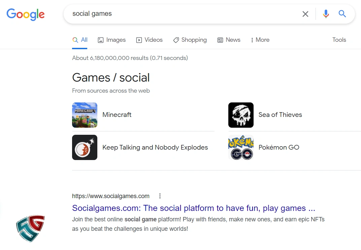Click the Keep Talking bomb icon
Screen dimensions: 361x250
pyautogui.click(x=85, y=147)
